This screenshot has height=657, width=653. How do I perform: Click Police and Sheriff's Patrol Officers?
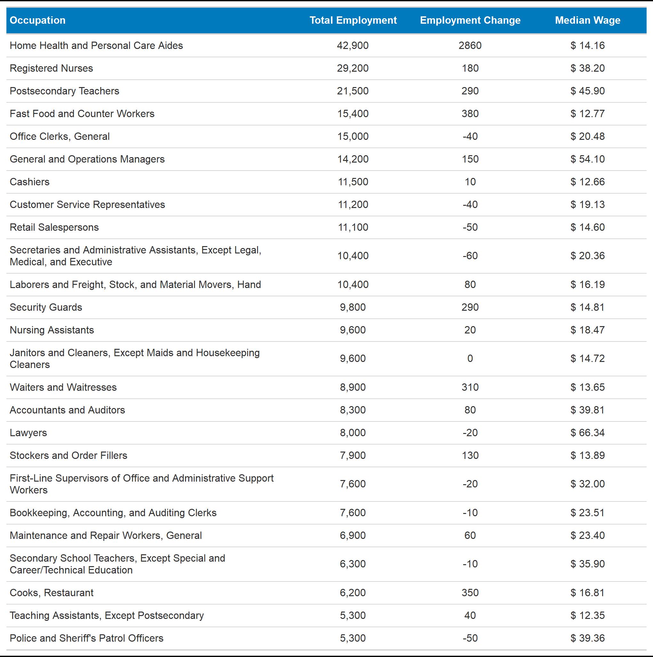coord(87,638)
